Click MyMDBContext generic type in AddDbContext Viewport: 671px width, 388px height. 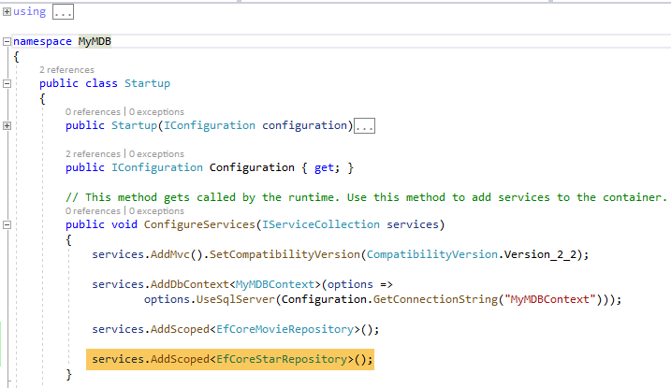point(275,284)
